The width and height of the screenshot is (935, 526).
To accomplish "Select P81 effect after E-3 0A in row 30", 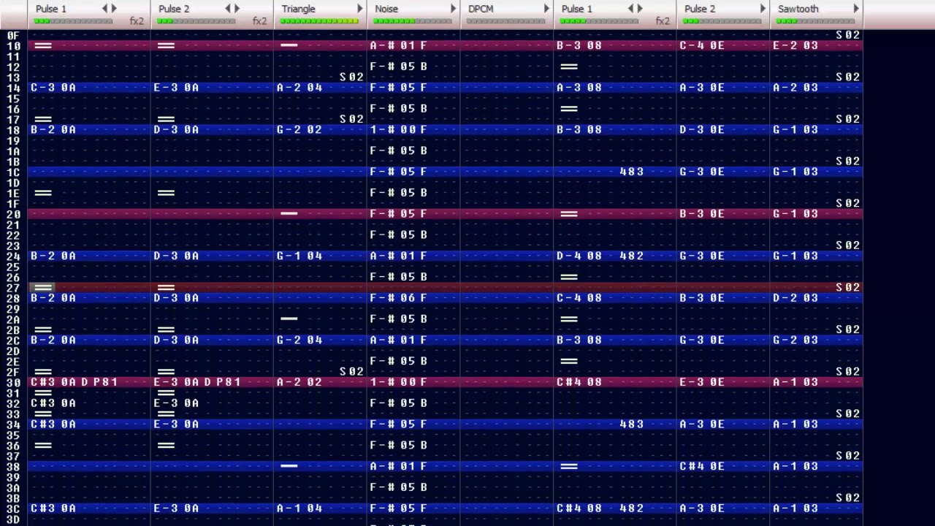I will coord(228,382).
